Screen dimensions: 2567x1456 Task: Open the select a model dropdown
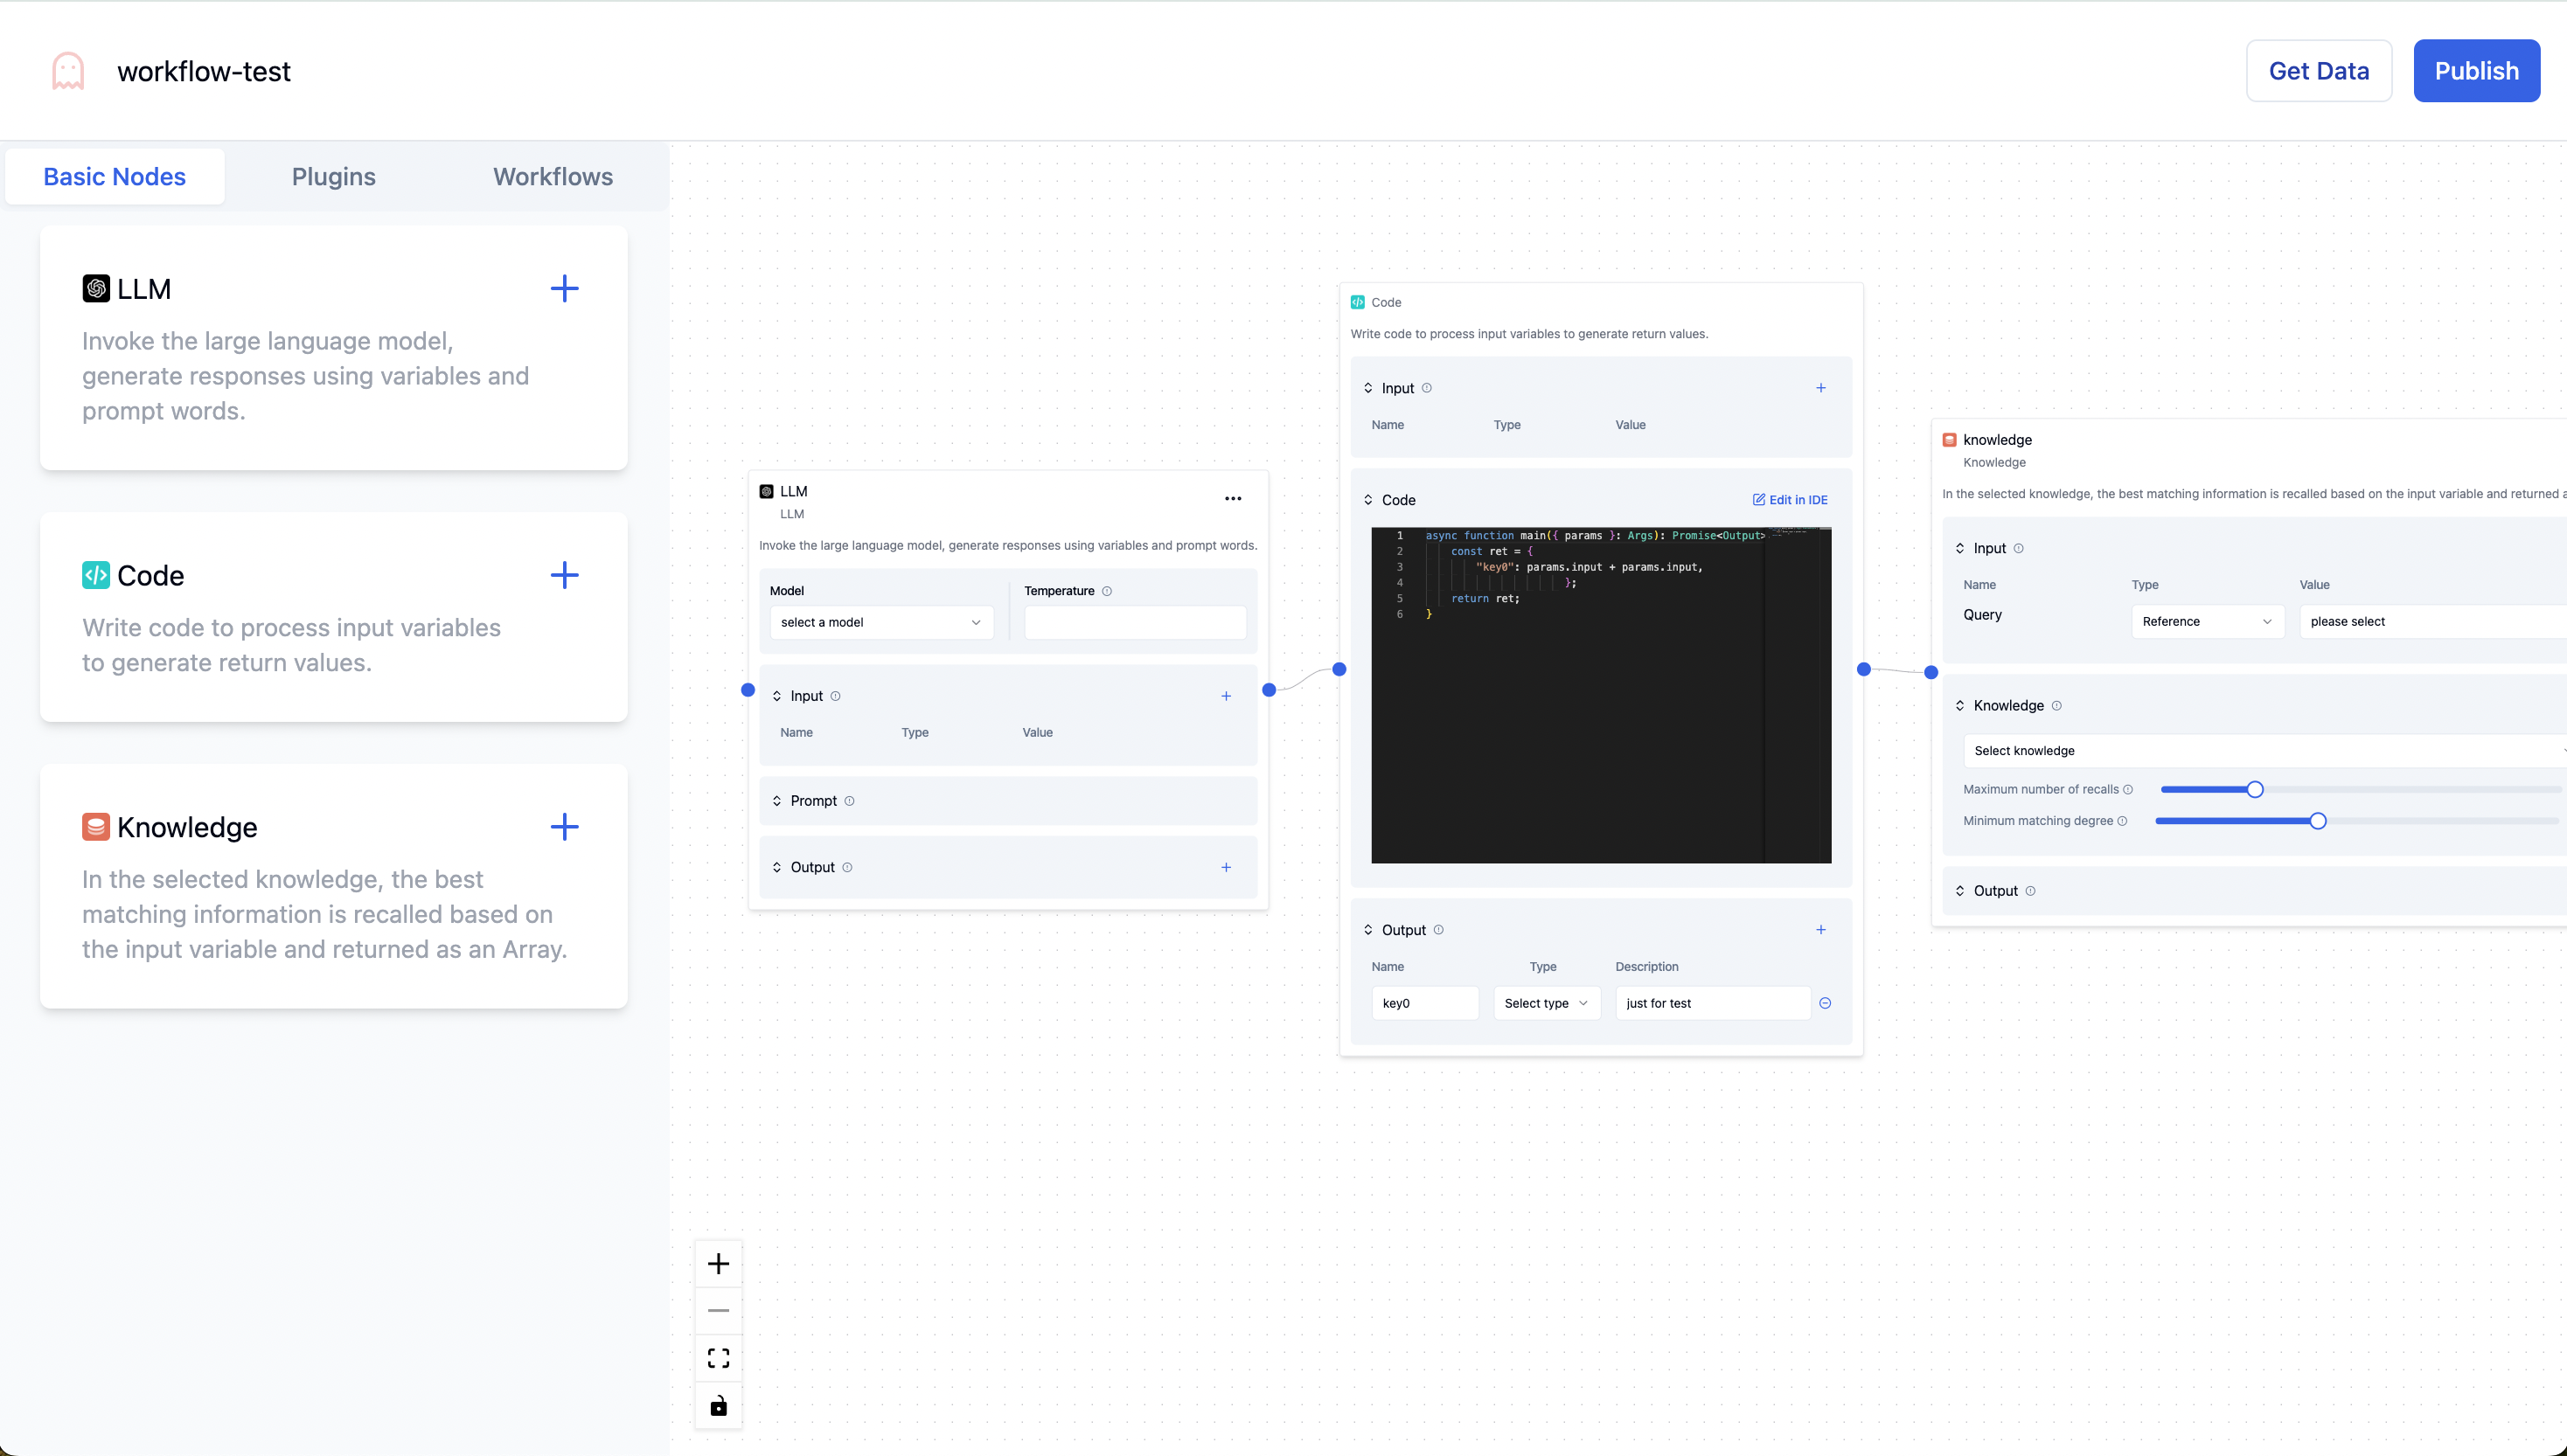pos(880,622)
